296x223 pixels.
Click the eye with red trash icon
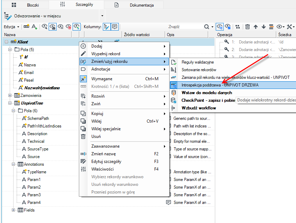[x=68, y=27]
